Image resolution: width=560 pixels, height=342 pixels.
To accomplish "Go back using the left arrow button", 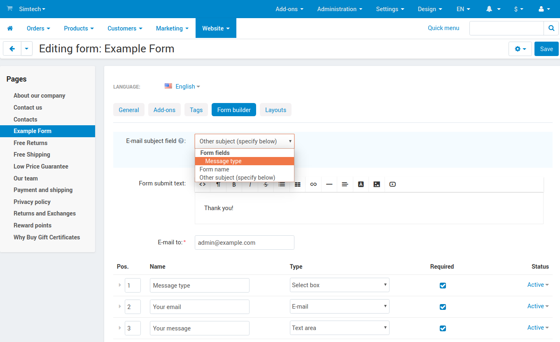I will coord(12,49).
